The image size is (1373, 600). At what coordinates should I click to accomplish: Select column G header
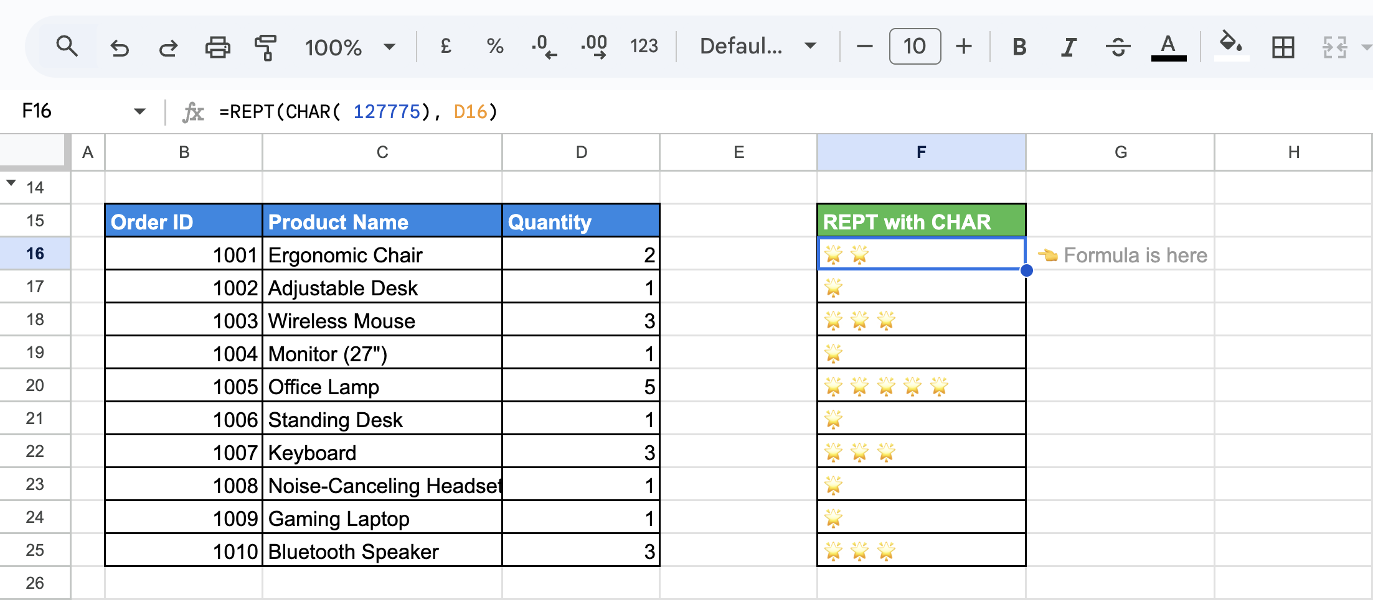(x=1120, y=152)
